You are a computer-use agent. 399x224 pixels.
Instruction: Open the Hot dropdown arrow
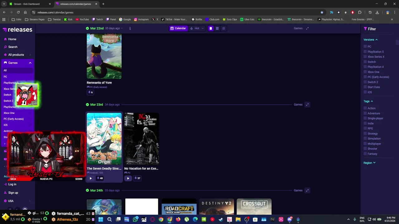coord(203,28)
